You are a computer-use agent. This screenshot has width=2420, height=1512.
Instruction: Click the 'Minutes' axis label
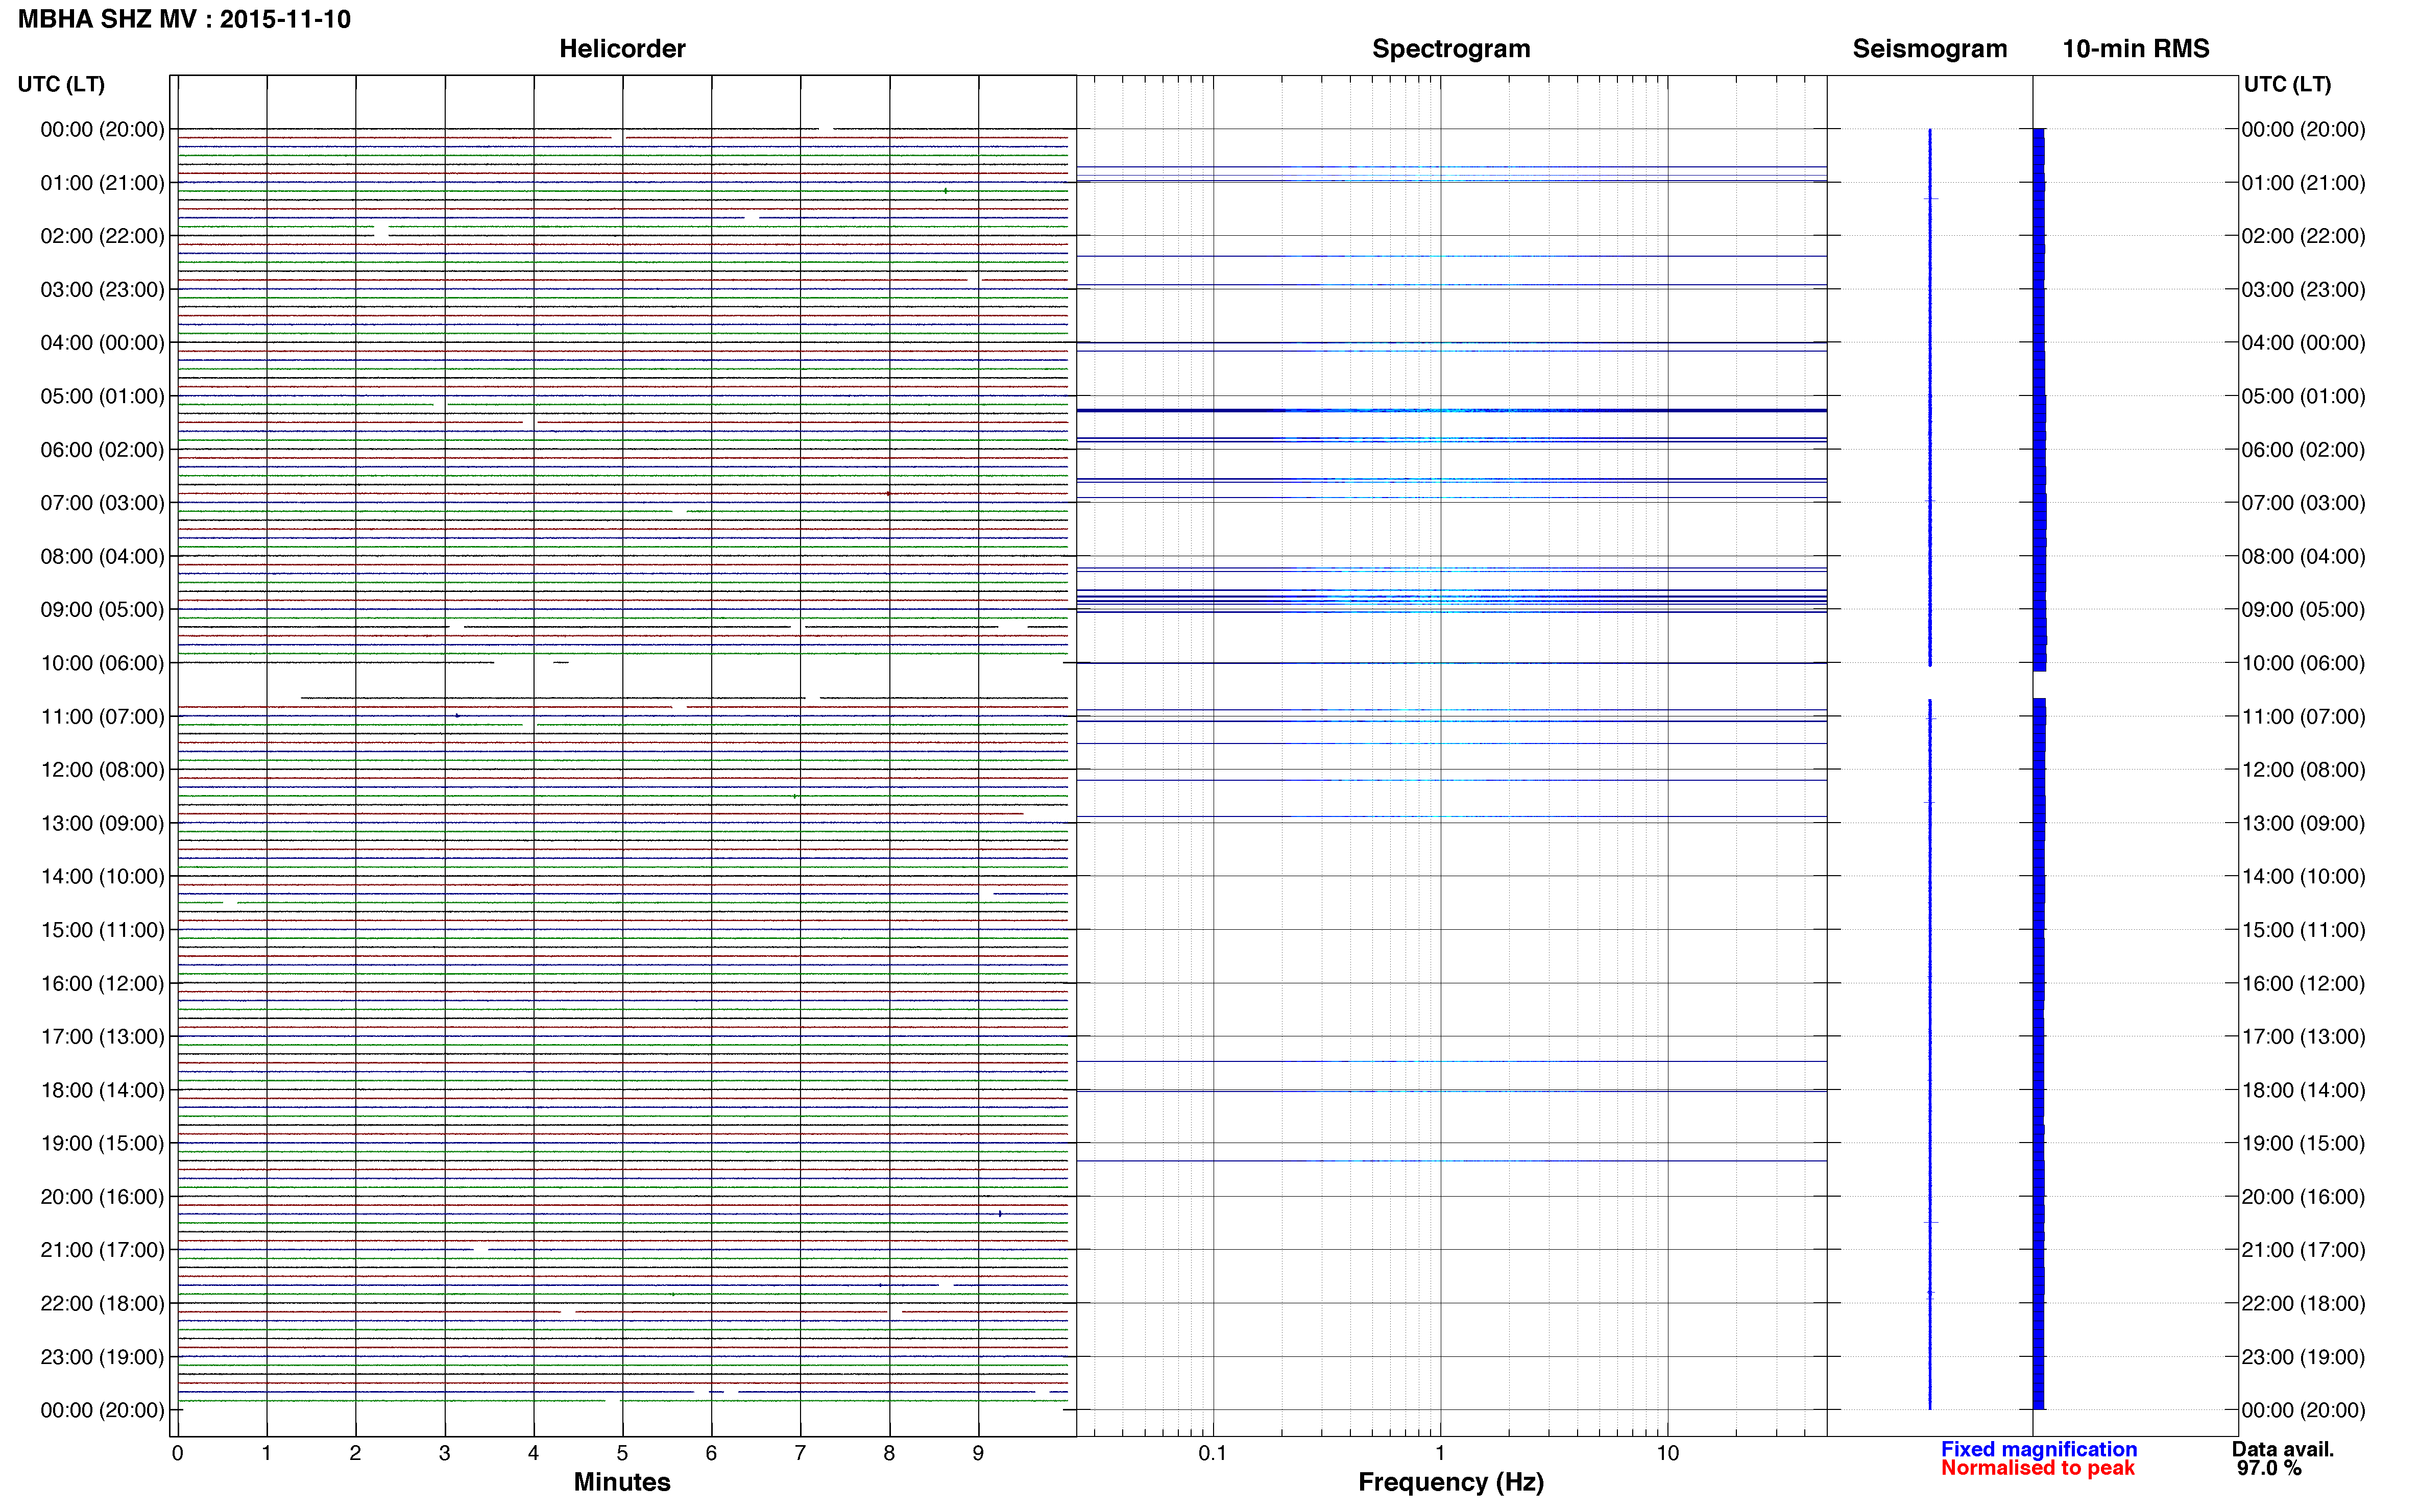[622, 1482]
